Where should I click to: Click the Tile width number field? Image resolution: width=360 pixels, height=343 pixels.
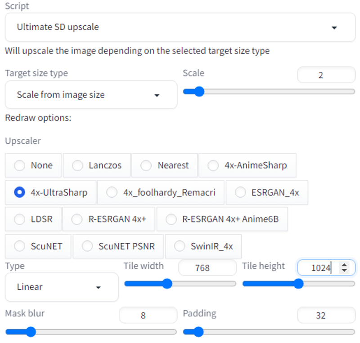[207, 268]
